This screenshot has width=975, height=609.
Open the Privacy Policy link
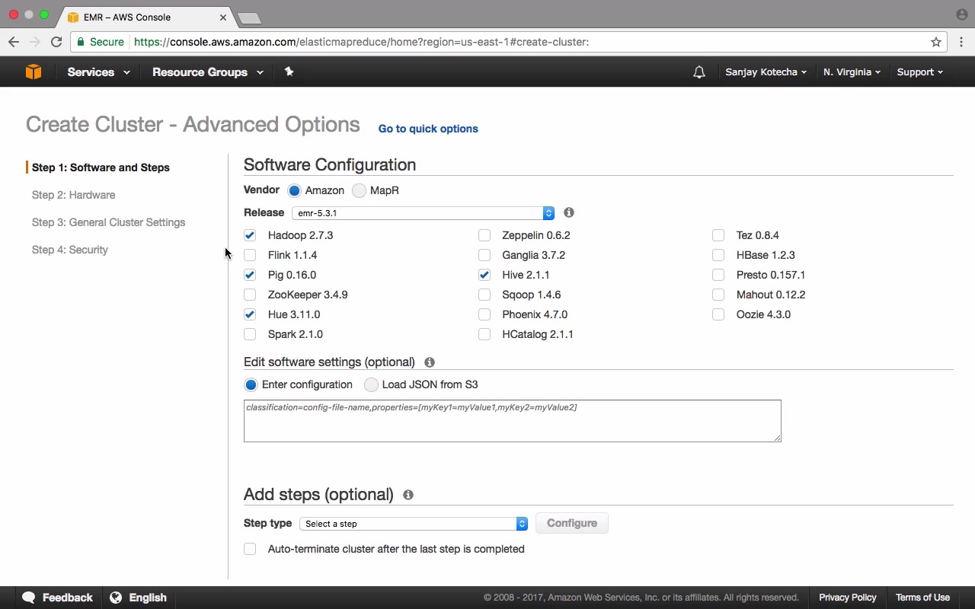(x=847, y=598)
